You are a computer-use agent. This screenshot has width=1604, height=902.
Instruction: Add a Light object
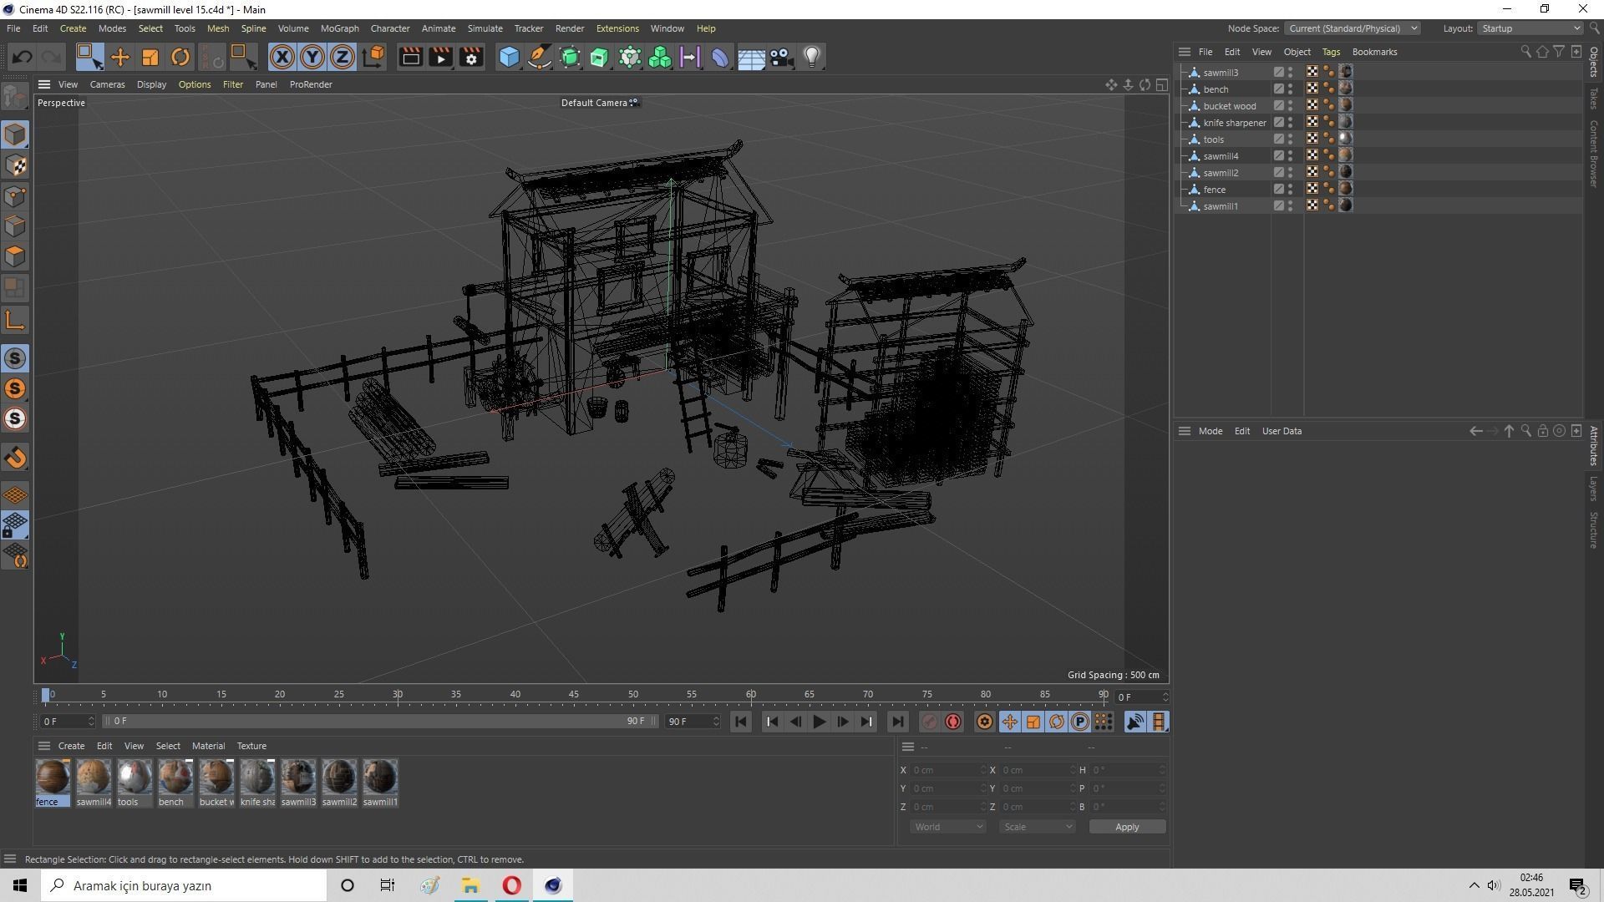click(812, 57)
